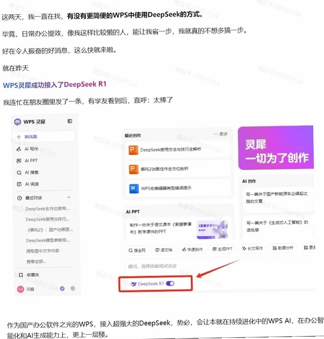
Task: Open the DeepSeek使用方法与技巧全解析 presentation
Action: click(x=177, y=149)
